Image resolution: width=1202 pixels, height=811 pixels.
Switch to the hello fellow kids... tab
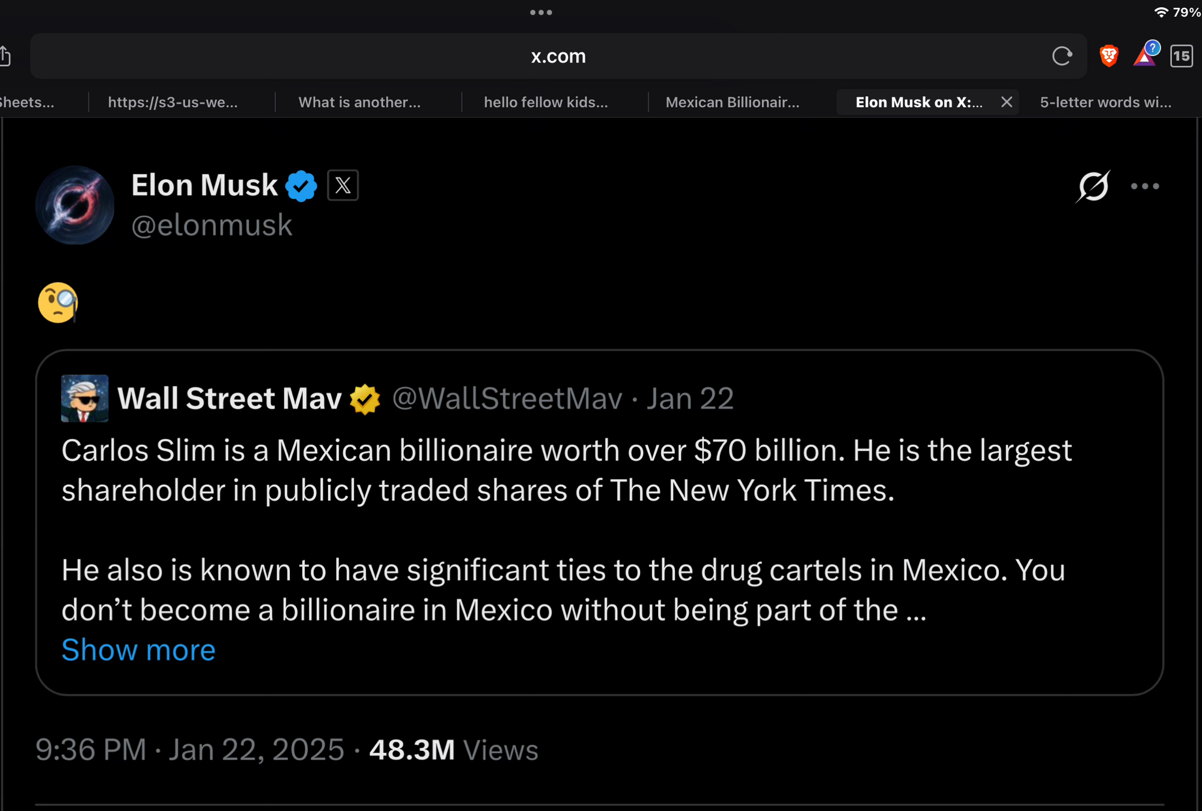[546, 102]
